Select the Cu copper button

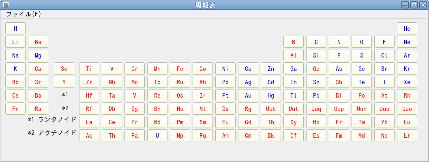click(248, 69)
